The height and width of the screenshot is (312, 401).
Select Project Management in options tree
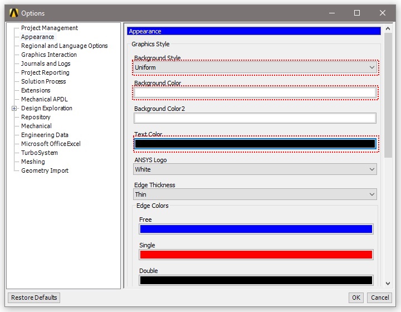point(50,28)
